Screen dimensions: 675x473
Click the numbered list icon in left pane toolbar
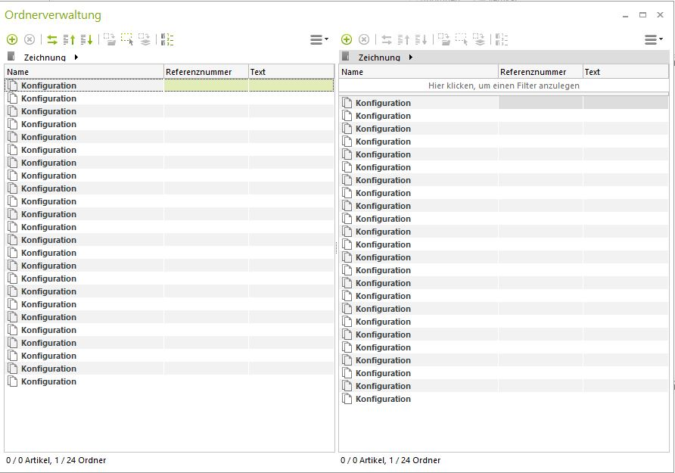point(167,39)
